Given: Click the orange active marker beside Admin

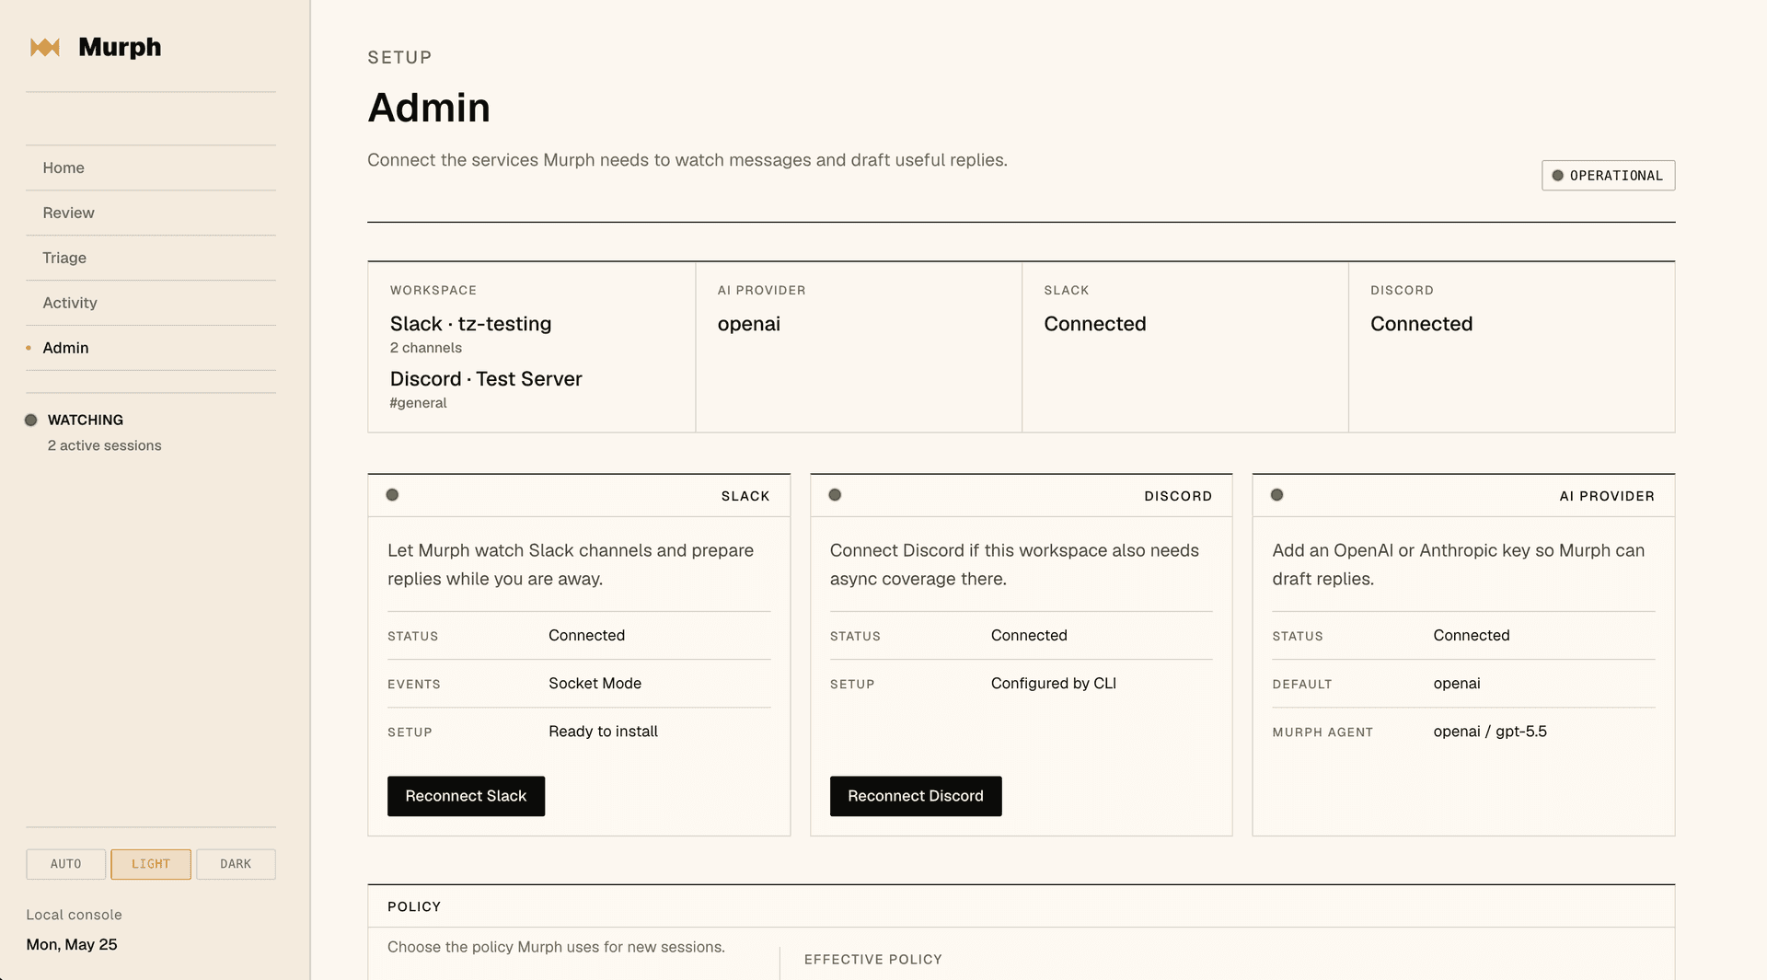Looking at the screenshot, I should [29, 348].
